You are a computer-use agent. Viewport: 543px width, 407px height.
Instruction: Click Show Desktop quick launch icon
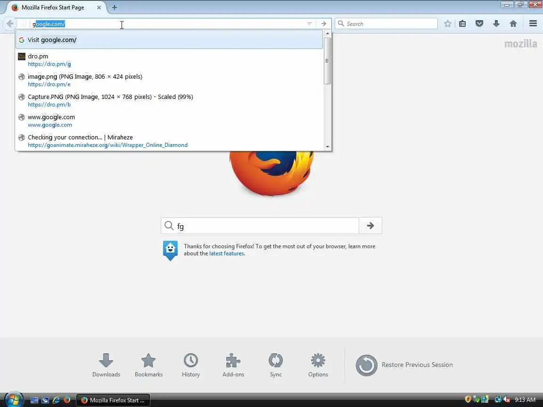pos(34,400)
